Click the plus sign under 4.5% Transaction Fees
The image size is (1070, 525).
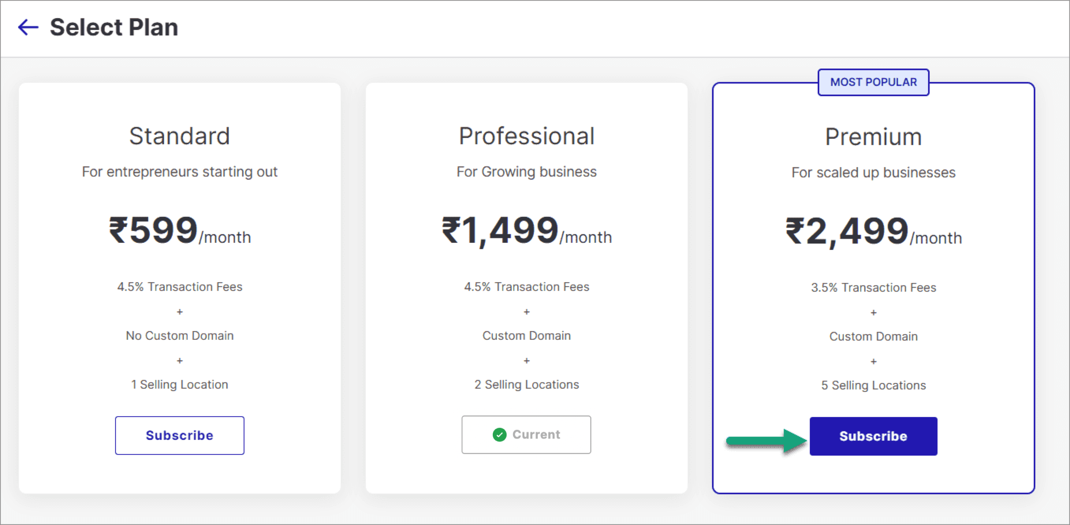pyautogui.click(x=180, y=312)
